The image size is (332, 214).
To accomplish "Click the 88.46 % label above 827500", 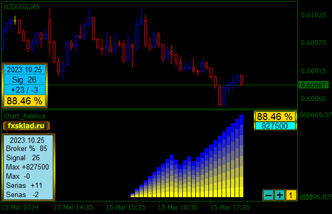I will [275, 116].
